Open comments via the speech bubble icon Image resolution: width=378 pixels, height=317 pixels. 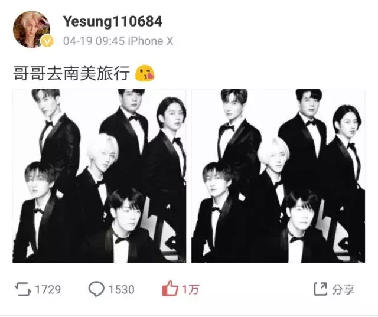(96, 289)
